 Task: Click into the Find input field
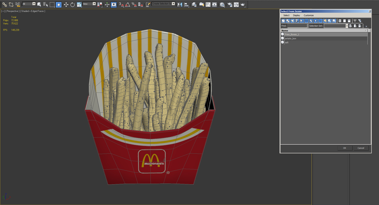coord(297,26)
